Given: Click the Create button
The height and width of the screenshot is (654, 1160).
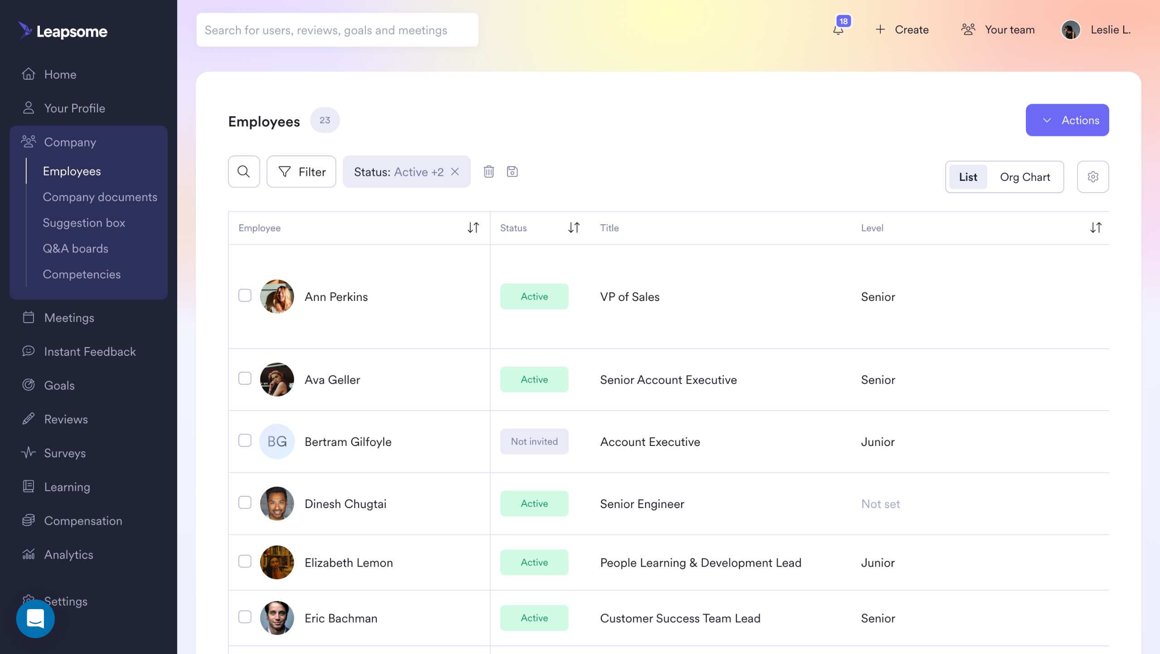Looking at the screenshot, I should (x=902, y=30).
